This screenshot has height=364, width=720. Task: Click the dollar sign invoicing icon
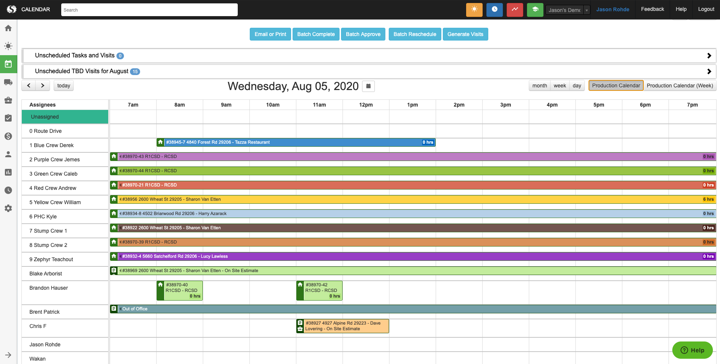tap(8, 136)
